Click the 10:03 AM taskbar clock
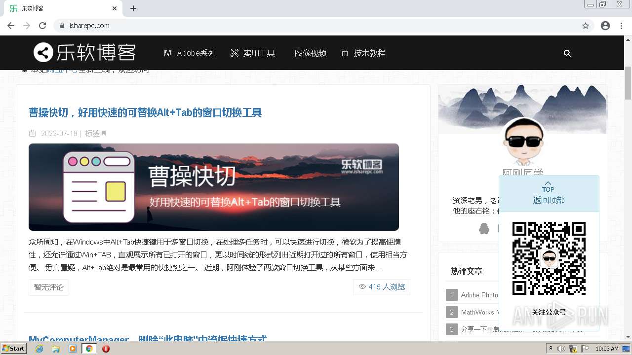 coord(607,349)
